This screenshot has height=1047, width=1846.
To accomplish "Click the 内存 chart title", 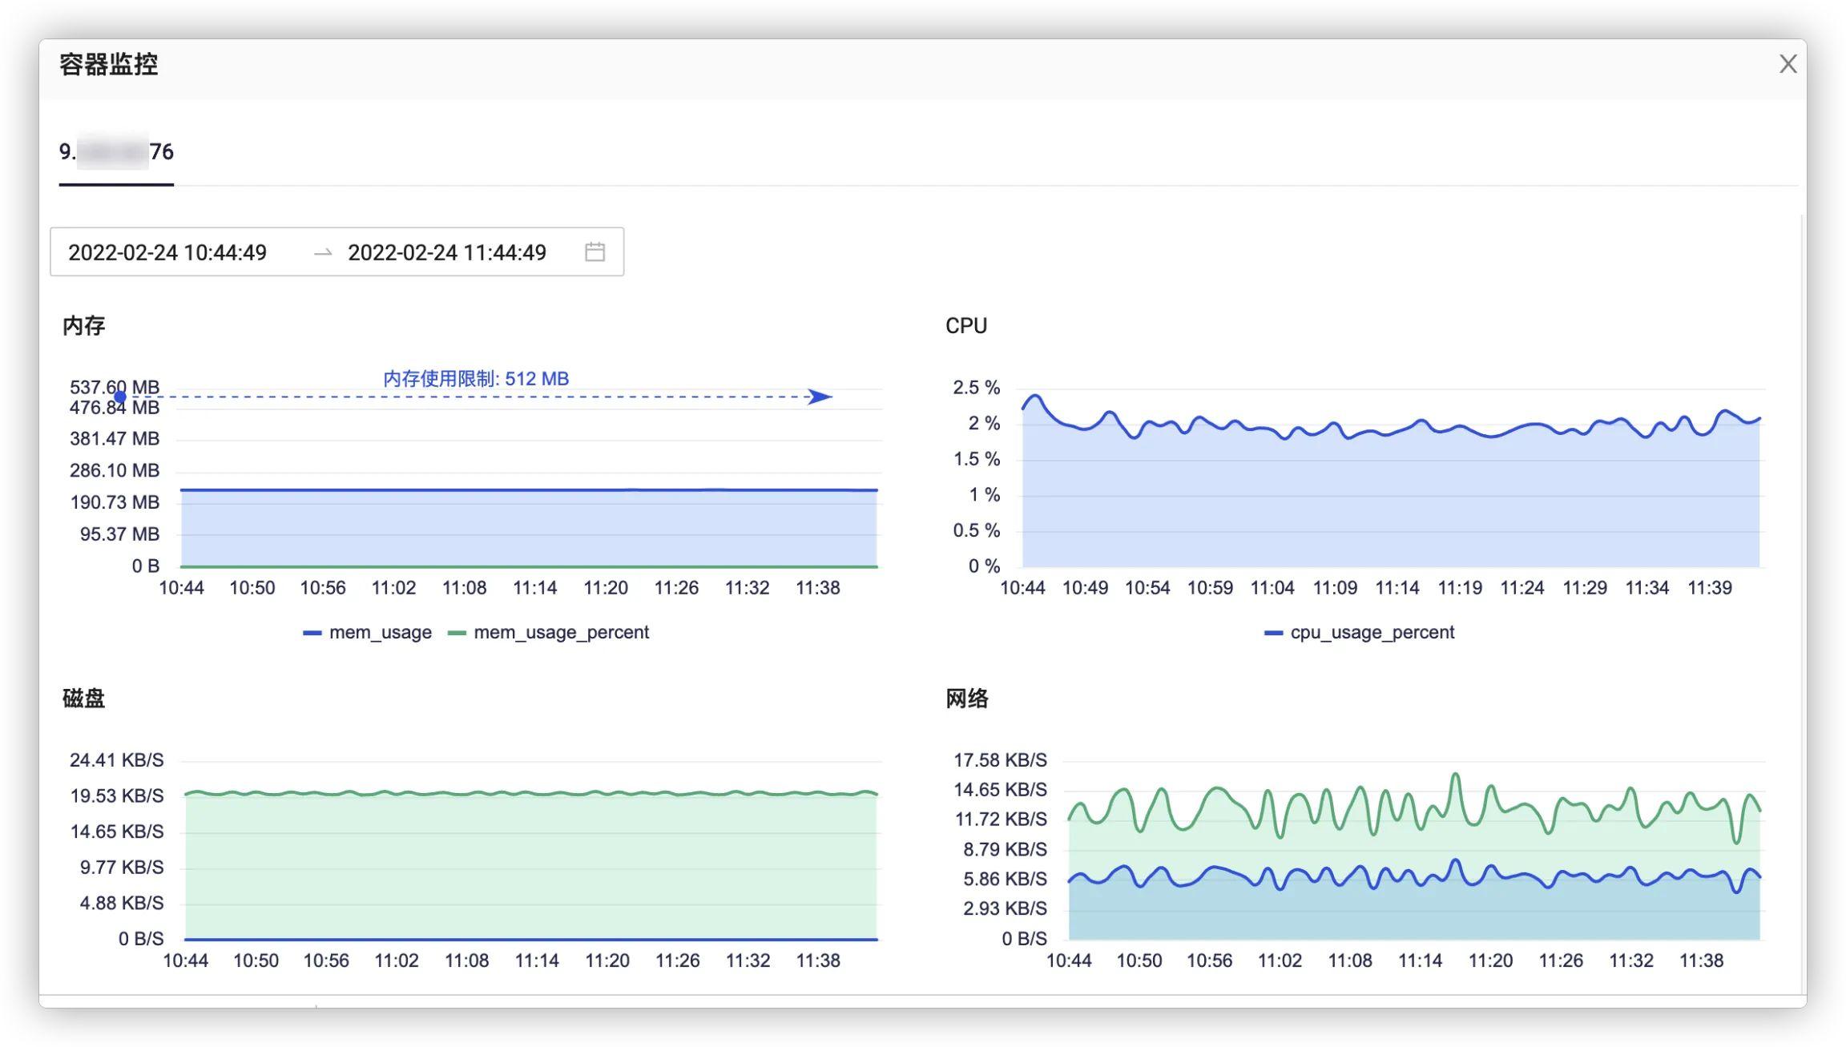I will click(83, 325).
